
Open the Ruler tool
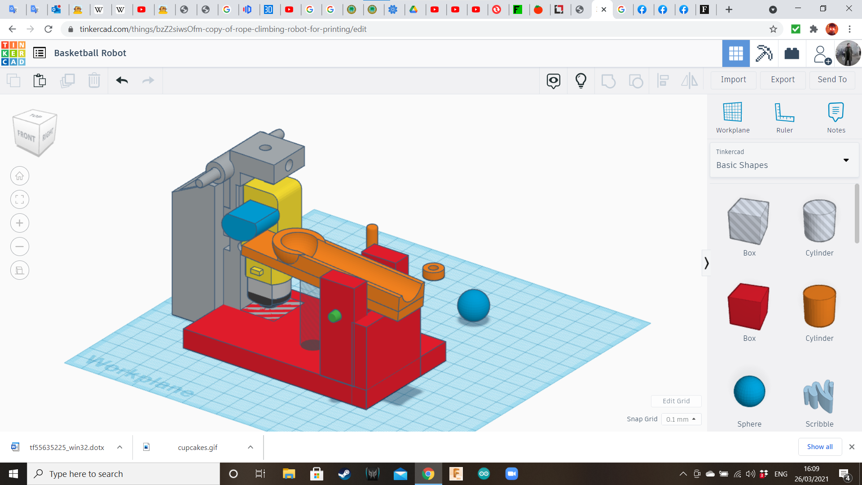coord(784,118)
